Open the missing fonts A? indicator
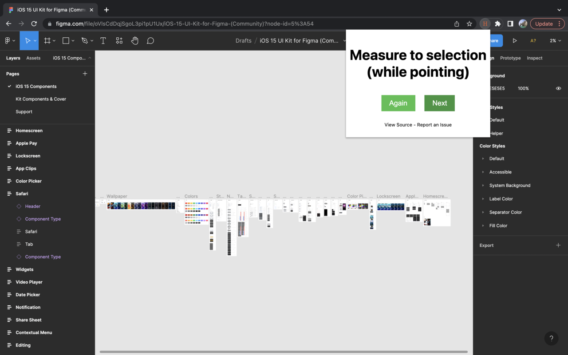Viewport: 568px width, 355px height. (533, 40)
